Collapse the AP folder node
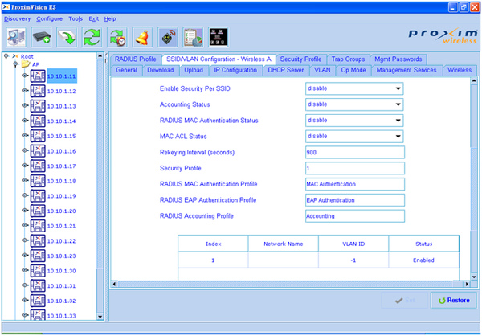Screen dimensions: 482x336 click(x=15, y=64)
